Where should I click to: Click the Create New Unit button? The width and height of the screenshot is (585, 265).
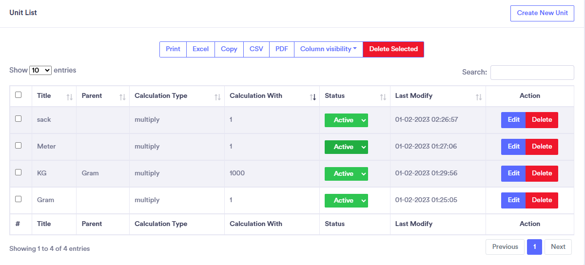tap(542, 13)
